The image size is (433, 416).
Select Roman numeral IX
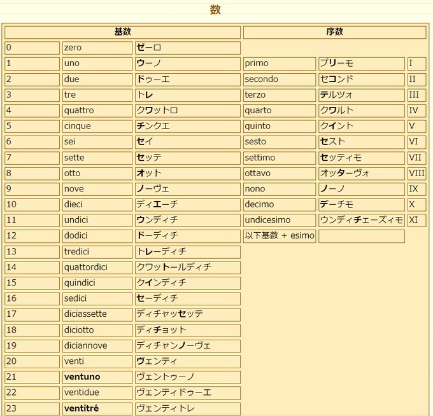click(x=413, y=189)
